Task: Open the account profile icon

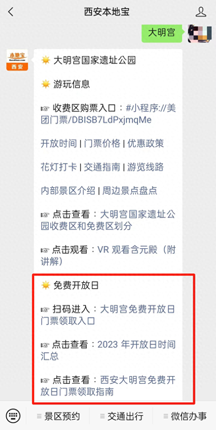Action: [201, 12]
